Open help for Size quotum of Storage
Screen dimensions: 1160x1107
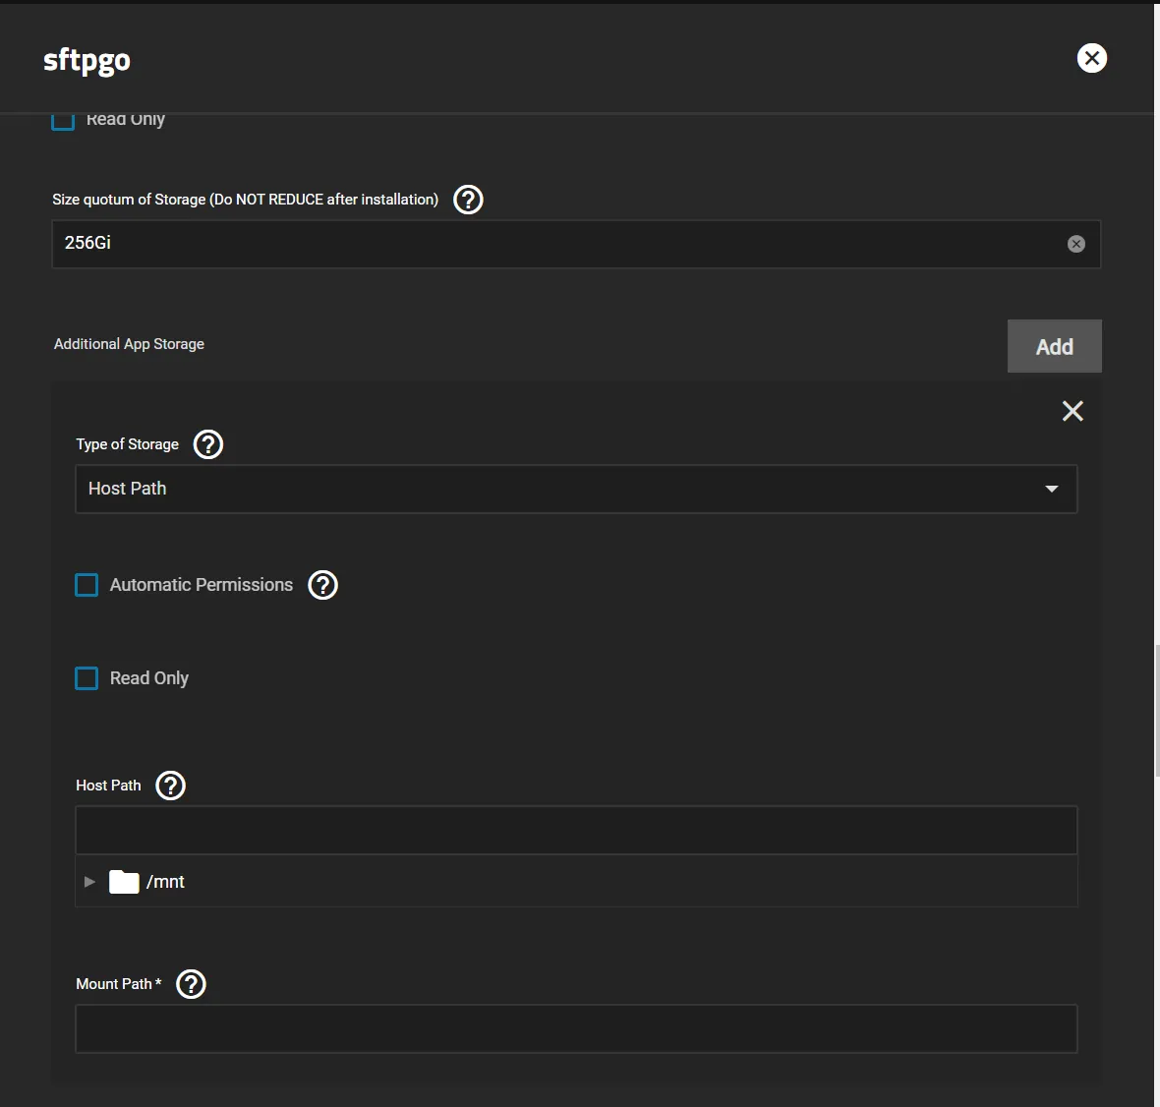point(468,200)
